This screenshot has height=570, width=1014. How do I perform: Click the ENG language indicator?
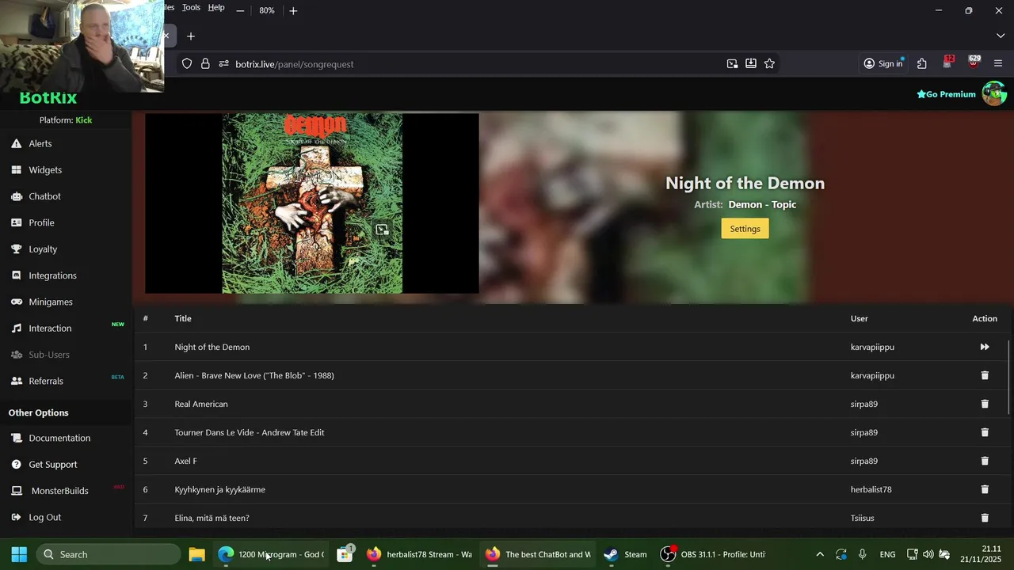tap(887, 554)
